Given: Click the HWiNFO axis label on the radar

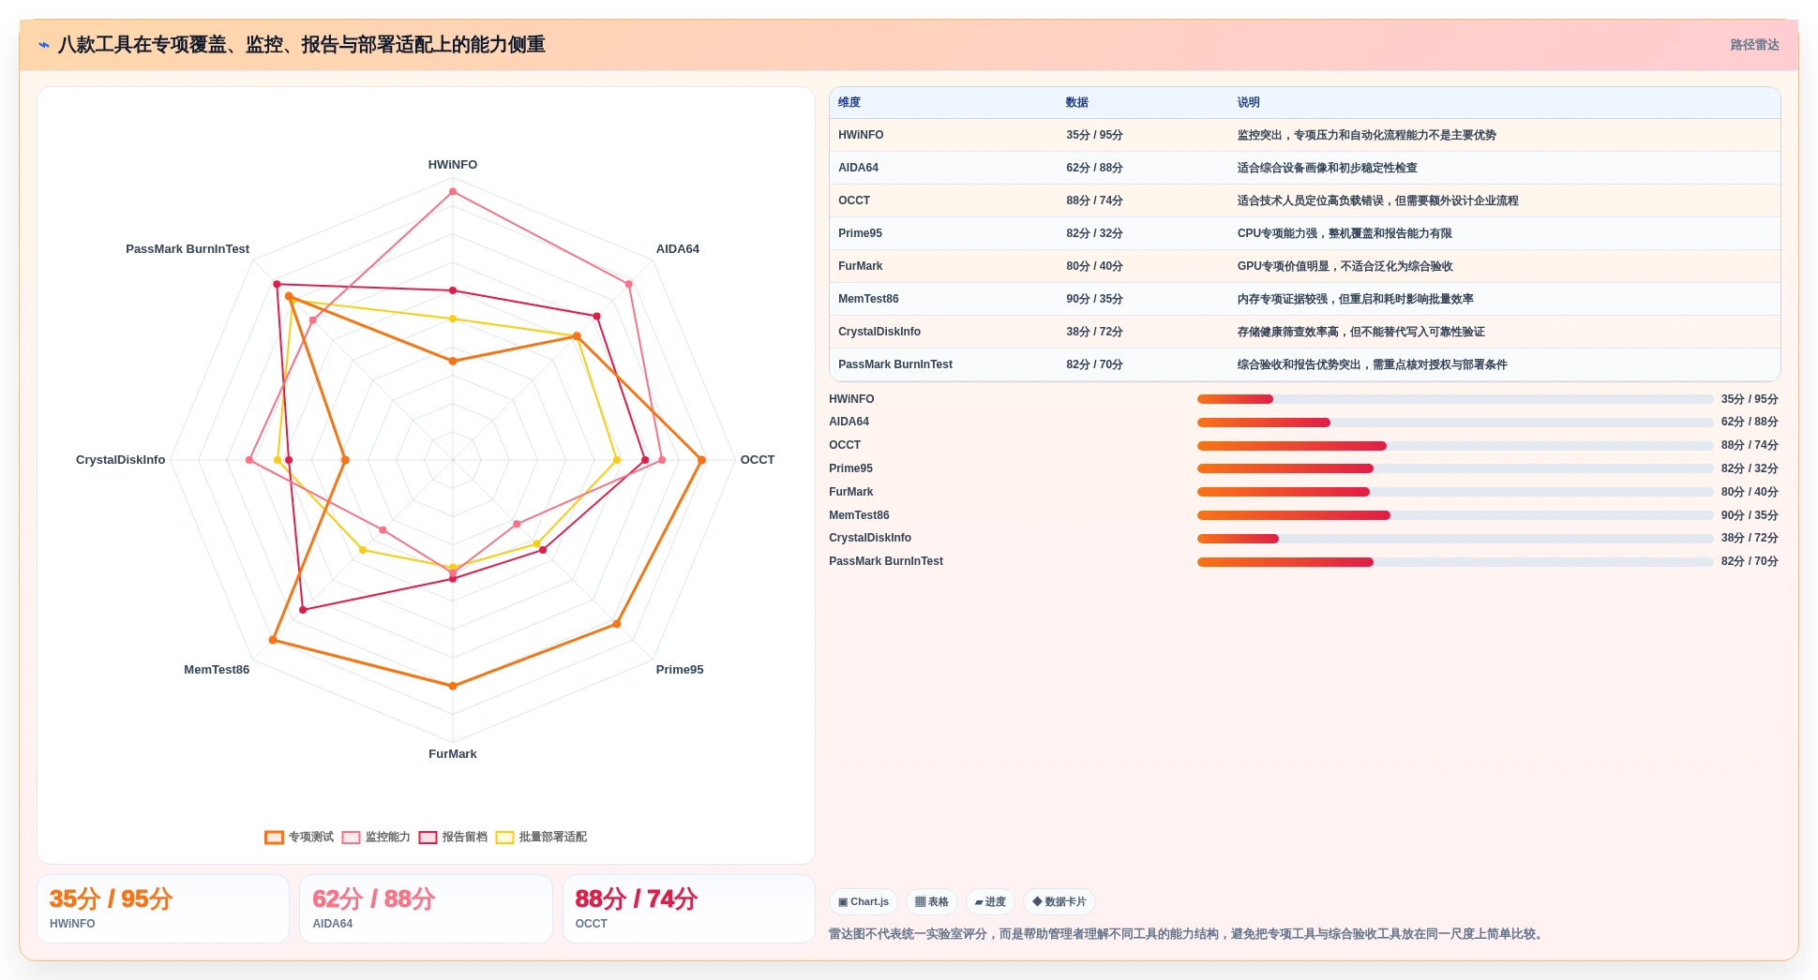Looking at the screenshot, I should [x=453, y=165].
